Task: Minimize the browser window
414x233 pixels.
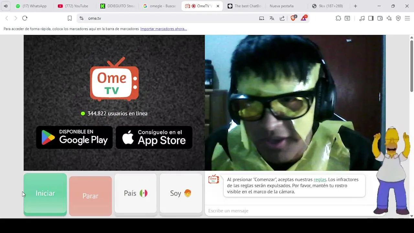Action: pos(379,6)
